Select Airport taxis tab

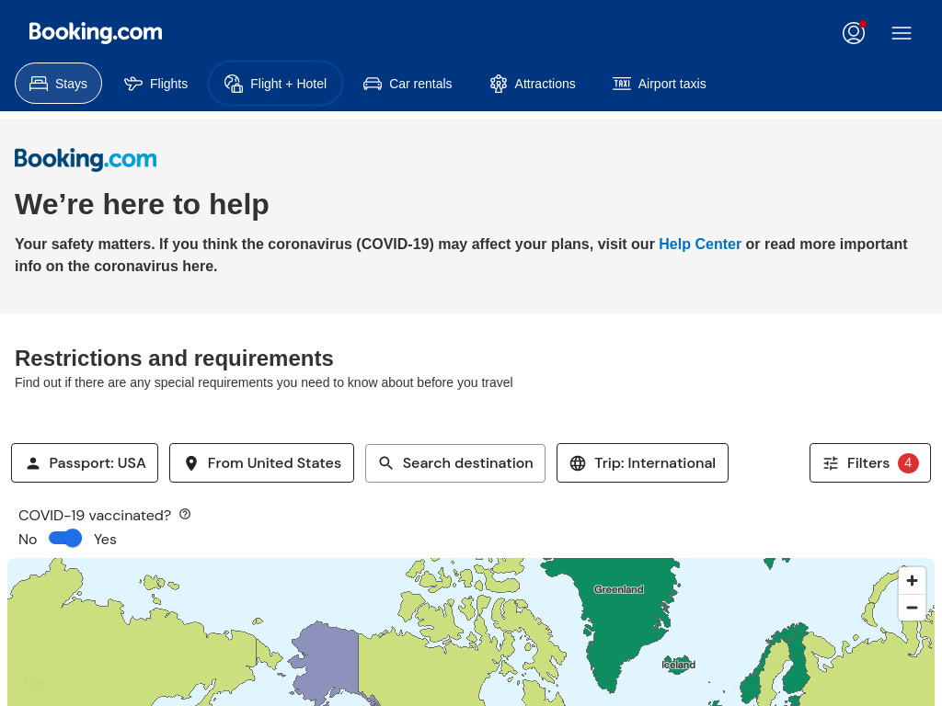click(659, 84)
